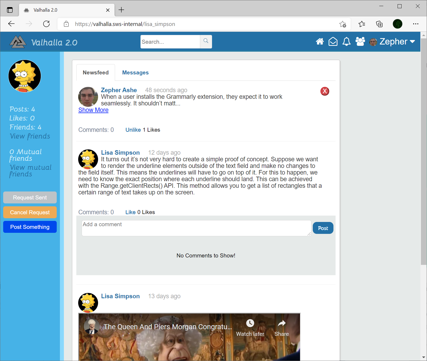Image resolution: width=427 pixels, height=361 pixels.
Task: Open a new browser tab
Action: 121,10
